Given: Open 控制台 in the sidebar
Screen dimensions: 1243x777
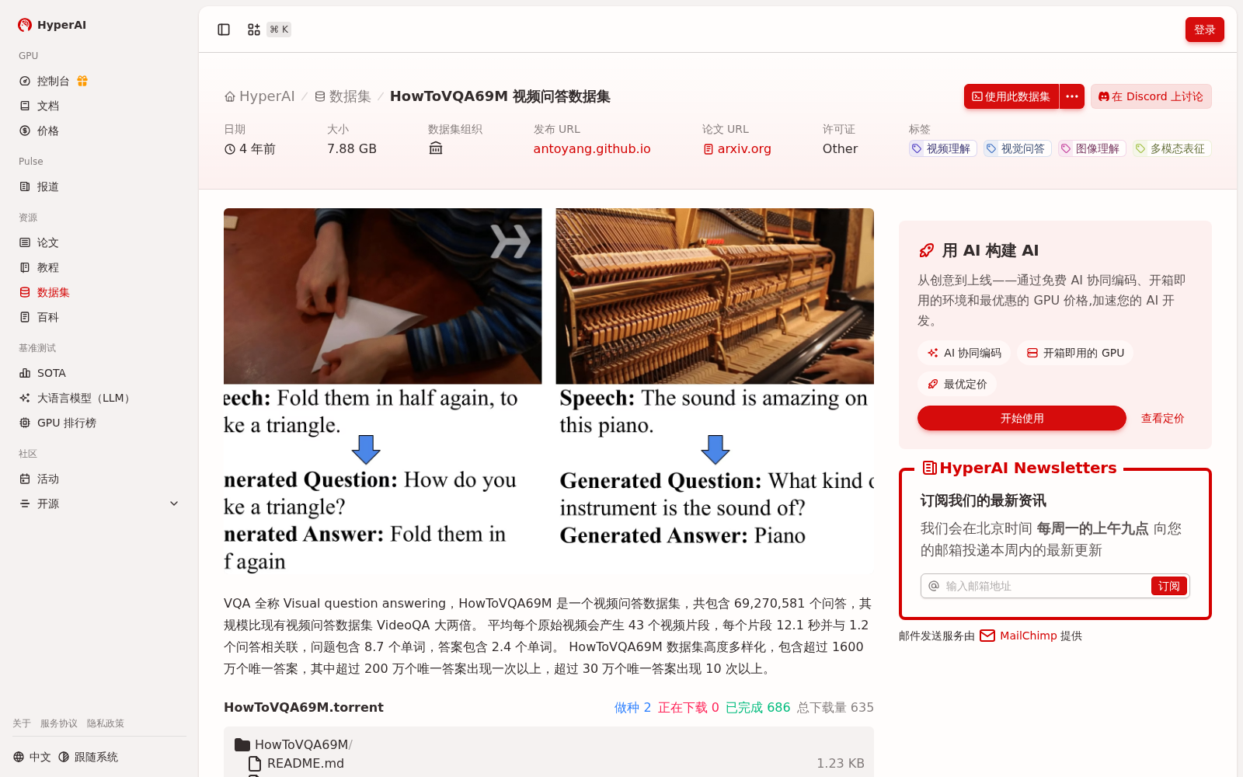Looking at the screenshot, I should click(53, 81).
